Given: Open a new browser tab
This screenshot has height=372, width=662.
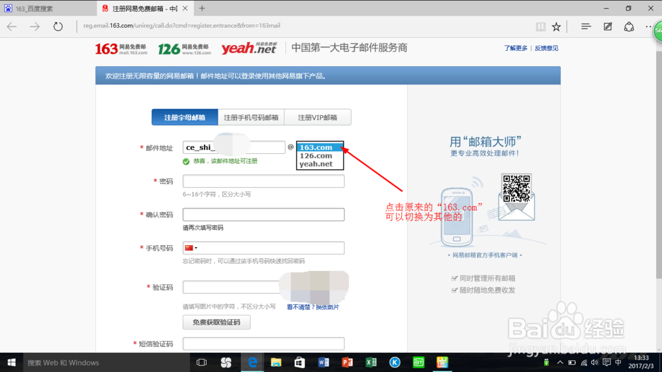Looking at the screenshot, I should click(x=202, y=8).
